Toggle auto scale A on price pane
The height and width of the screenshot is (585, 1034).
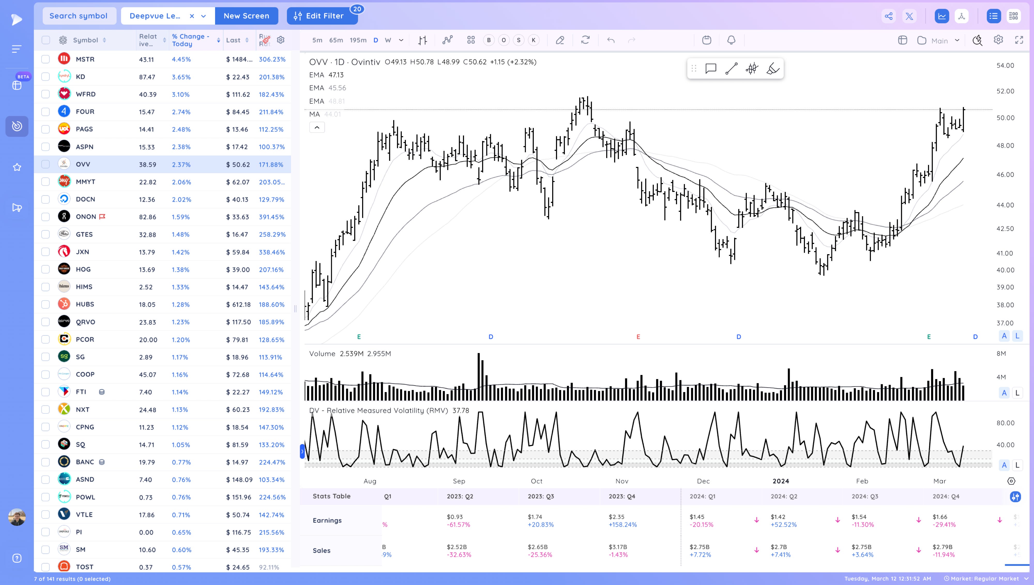pos(1004,336)
